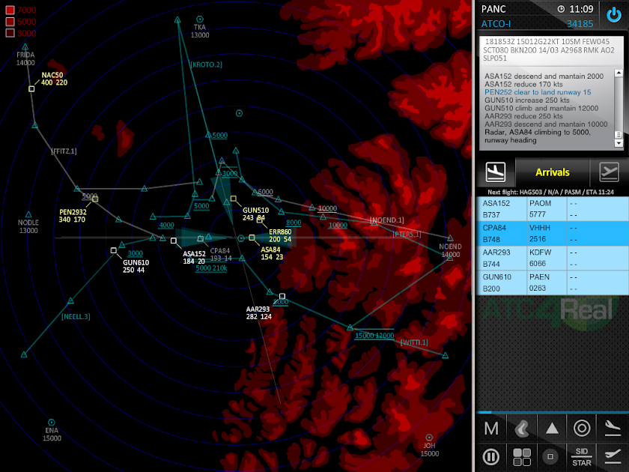This screenshot has width=629, height=472.
Task: Click the back arrow icon in bottom toolbar
Action: pyautogui.click(x=521, y=429)
